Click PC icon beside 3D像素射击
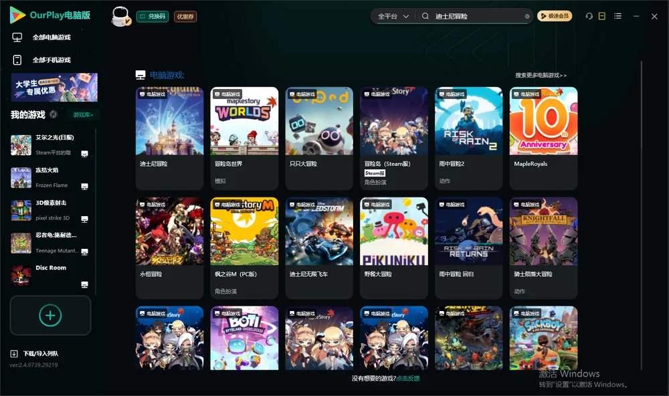 84,219
